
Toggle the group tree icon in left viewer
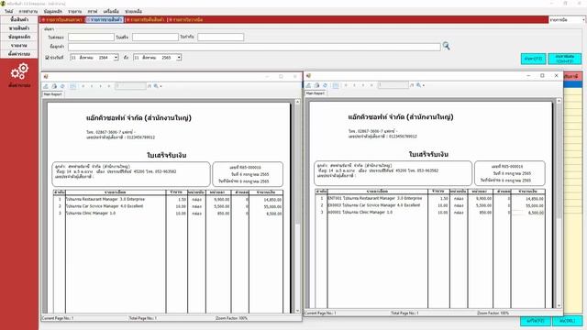72,86
